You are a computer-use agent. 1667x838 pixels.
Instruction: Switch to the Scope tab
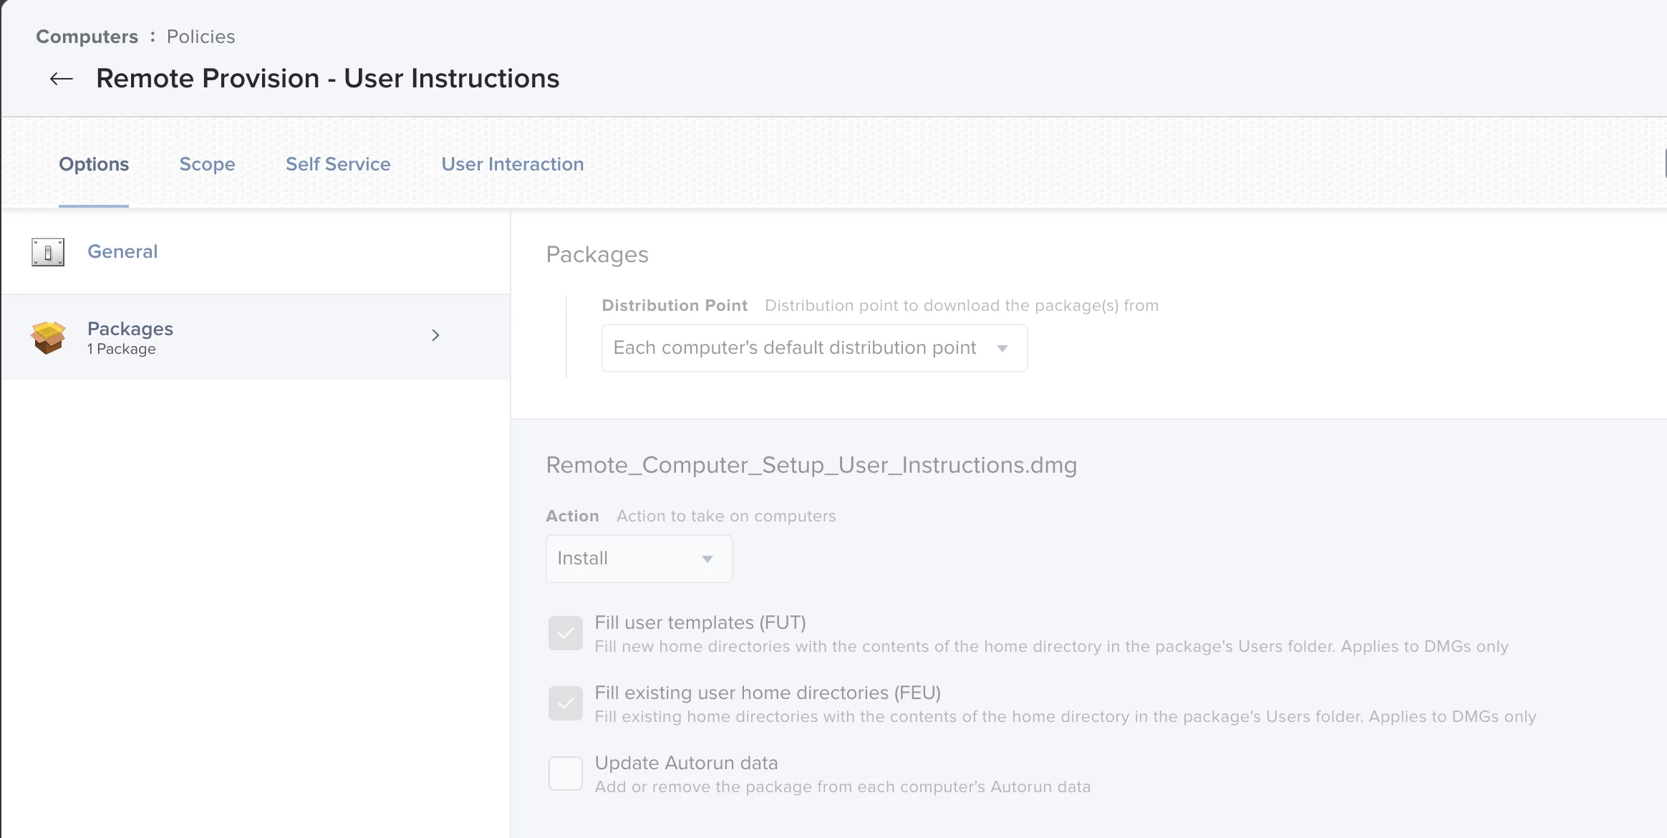[x=207, y=164]
